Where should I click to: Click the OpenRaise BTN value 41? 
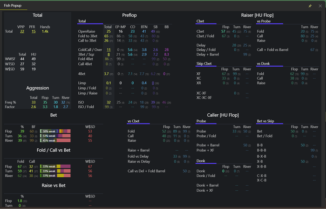[x=144, y=31]
